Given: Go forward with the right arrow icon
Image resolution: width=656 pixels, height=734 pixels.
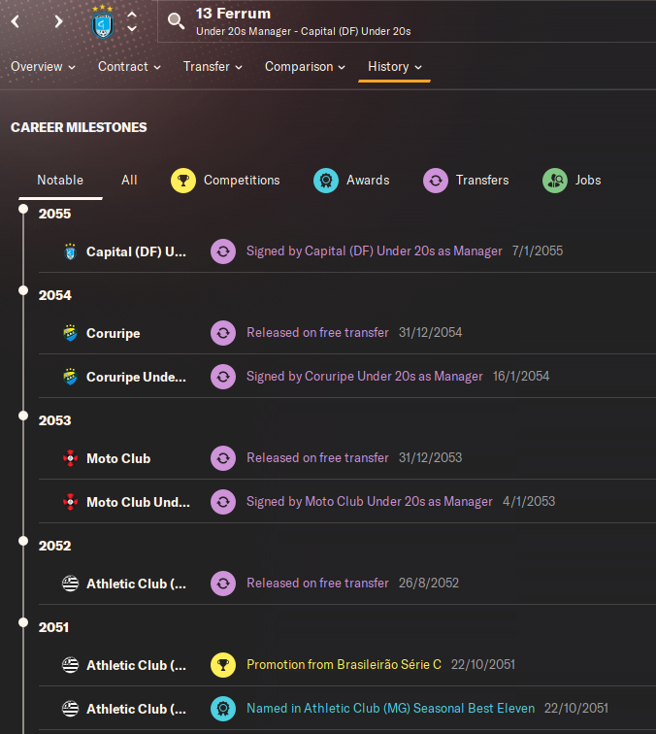Looking at the screenshot, I should (x=58, y=21).
